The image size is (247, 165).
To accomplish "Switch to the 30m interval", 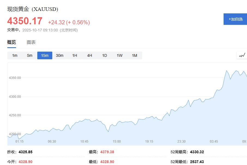I will click(59, 55).
